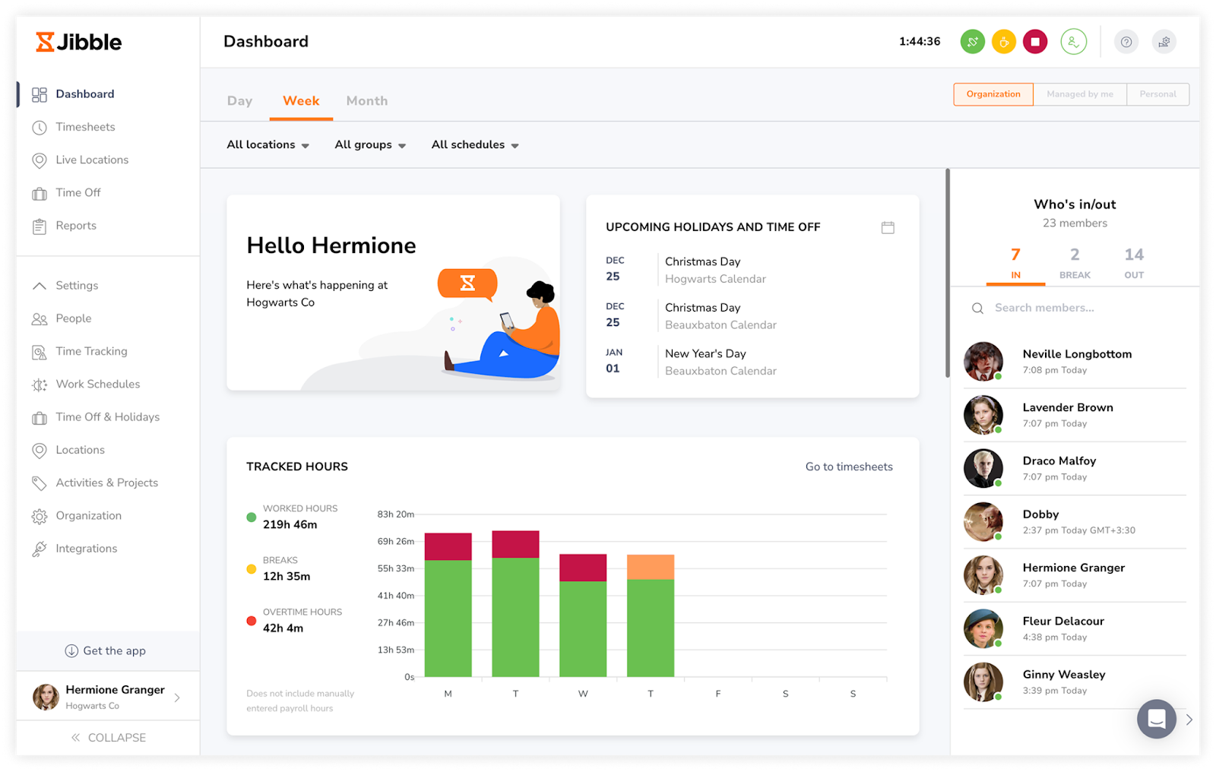Switch to the Personal view

[x=1157, y=94]
